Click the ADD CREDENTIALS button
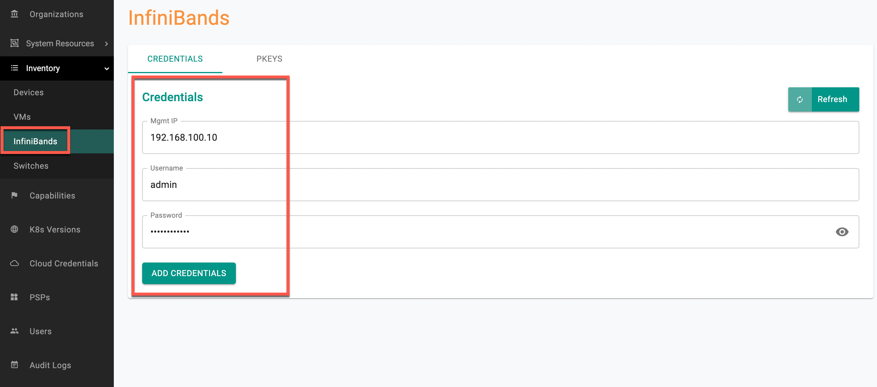 (x=189, y=273)
